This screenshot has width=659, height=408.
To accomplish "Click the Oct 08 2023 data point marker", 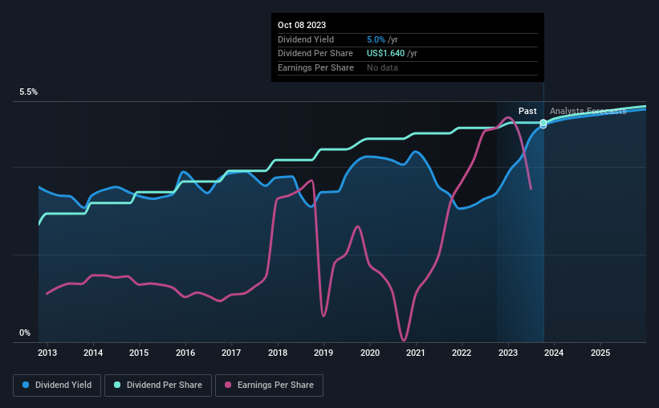I will [x=543, y=123].
